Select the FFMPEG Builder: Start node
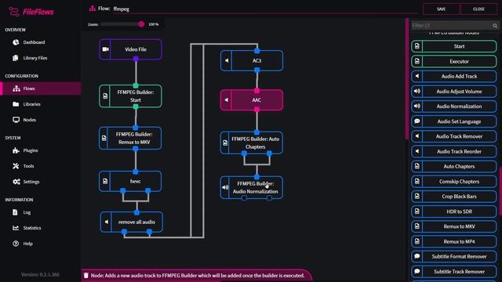The width and height of the screenshot is (502, 282). 131,96
